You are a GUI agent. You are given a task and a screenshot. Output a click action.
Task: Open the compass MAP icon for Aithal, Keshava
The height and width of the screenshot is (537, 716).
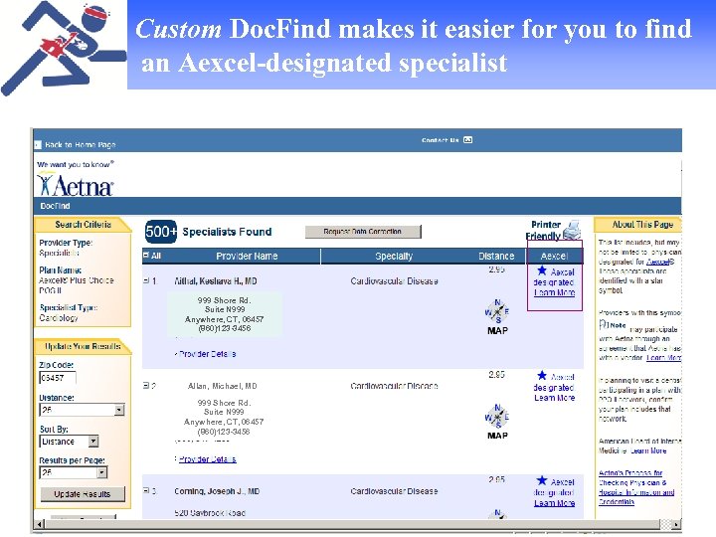(497, 312)
